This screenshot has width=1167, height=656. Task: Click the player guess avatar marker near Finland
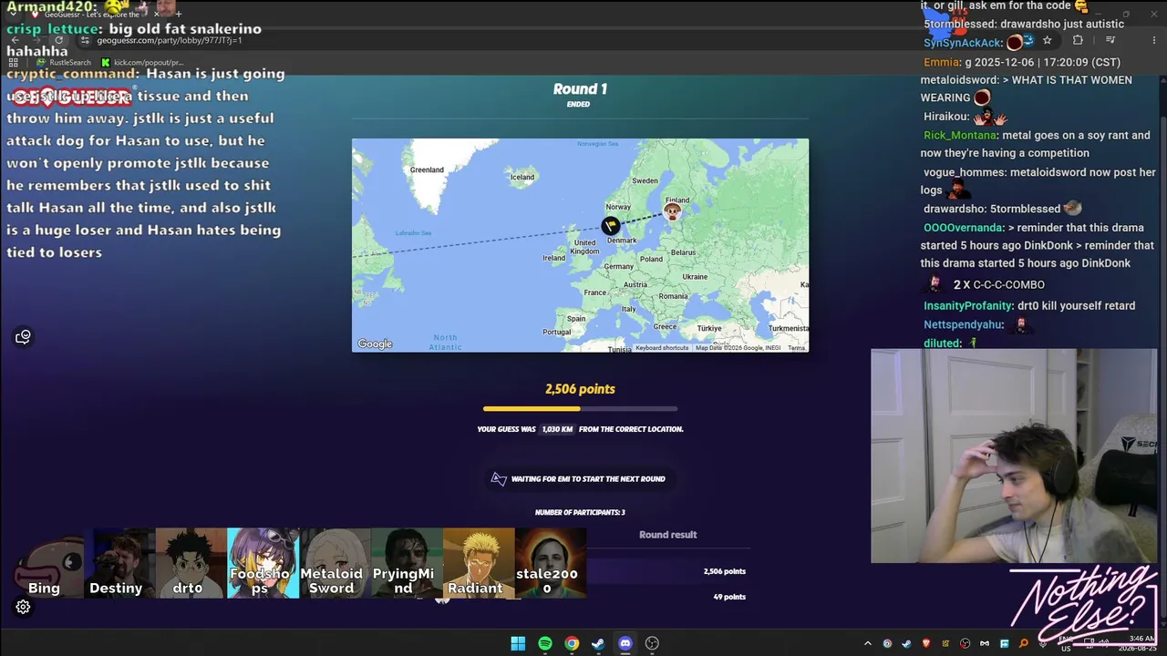(672, 212)
